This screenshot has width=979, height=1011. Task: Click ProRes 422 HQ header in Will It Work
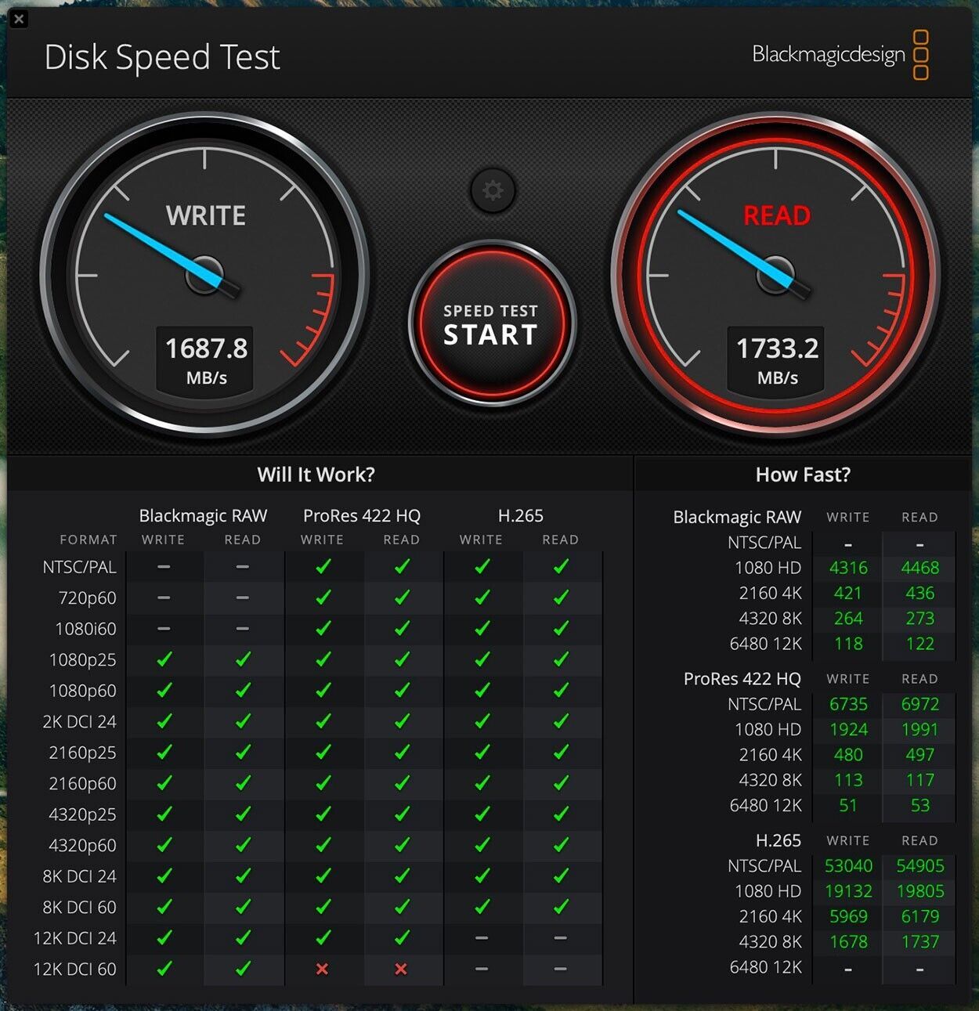362,515
